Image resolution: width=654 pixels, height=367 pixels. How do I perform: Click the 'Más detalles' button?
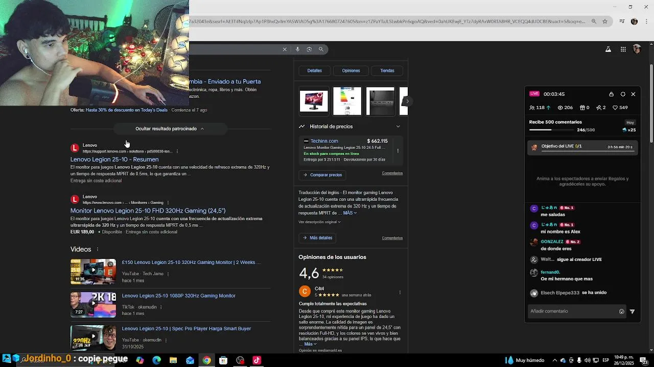click(318, 238)
